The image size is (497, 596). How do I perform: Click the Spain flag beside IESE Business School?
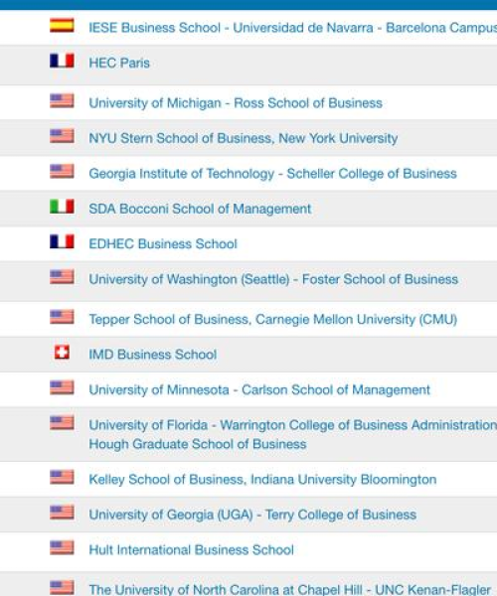pos(62,26)
